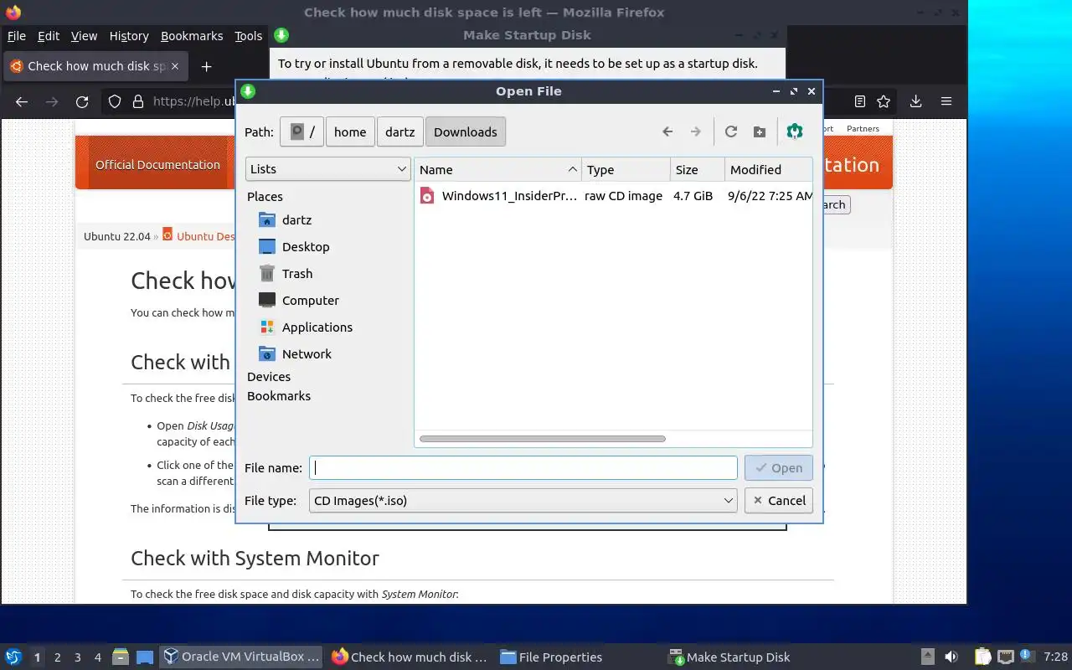The image size is (1072, 670).
Task: Click Firefox tracking protection shield icon
Action: (x=116, y=101)
